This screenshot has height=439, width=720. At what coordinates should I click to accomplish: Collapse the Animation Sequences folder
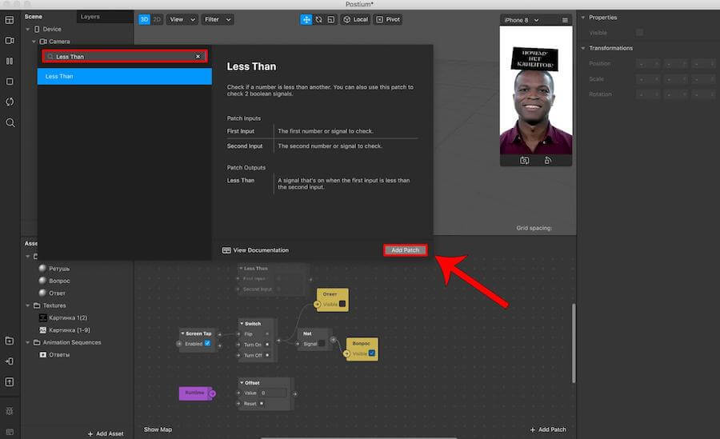(27, 342)
